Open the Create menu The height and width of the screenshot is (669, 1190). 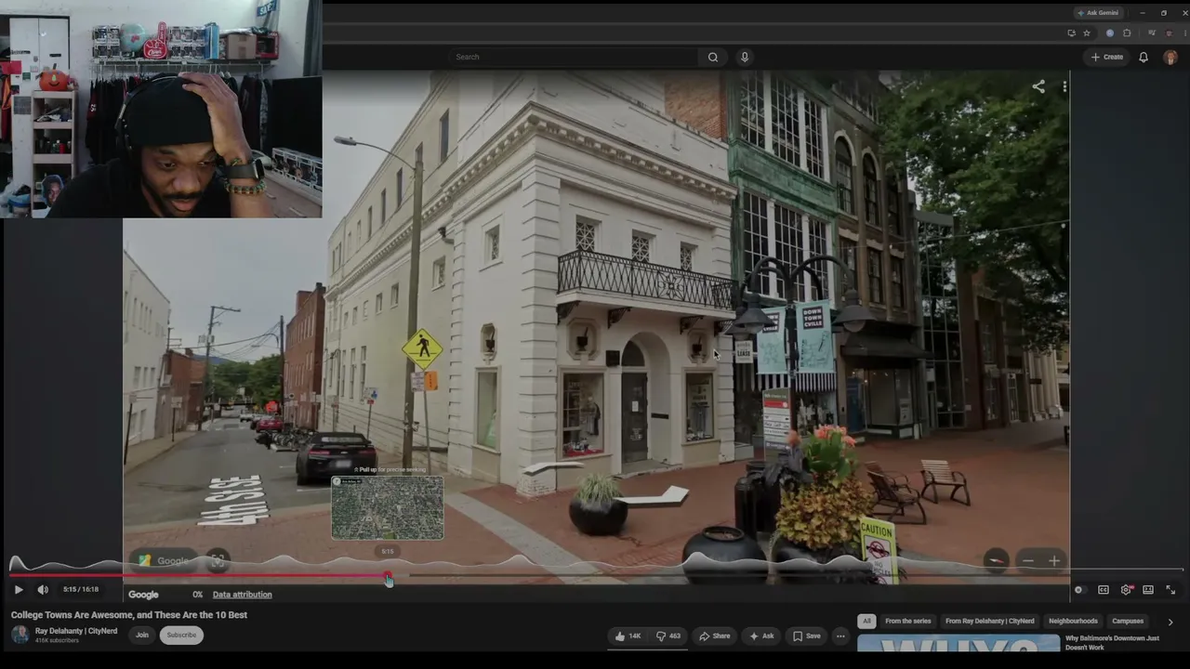click(1107, 57)
